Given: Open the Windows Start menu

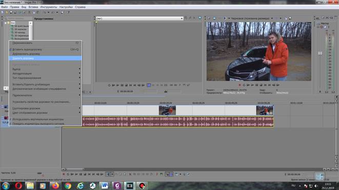Looking at the screenshot, I should coord(6,186).
